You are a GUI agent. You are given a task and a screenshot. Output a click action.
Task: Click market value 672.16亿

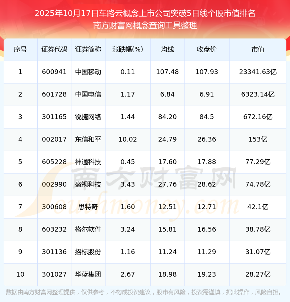pyautogui.click(x=258, y=117)
